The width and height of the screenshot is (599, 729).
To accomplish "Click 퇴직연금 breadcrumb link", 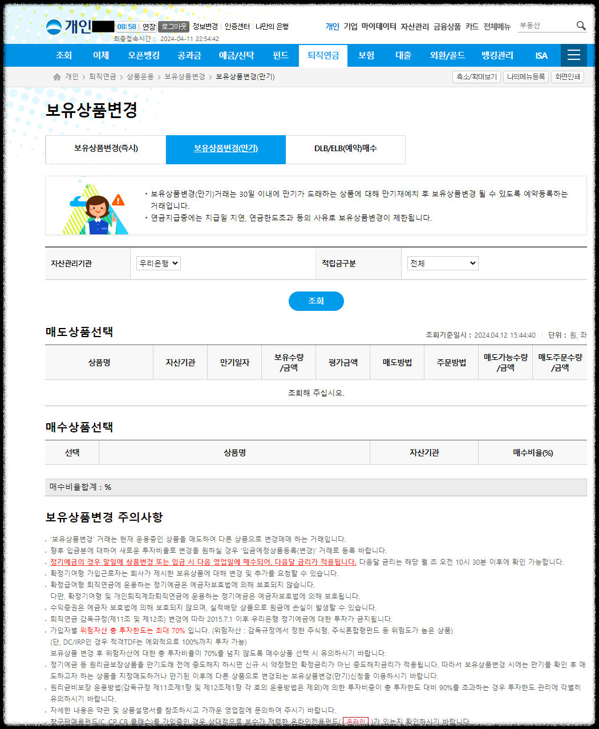I will 103,76.
